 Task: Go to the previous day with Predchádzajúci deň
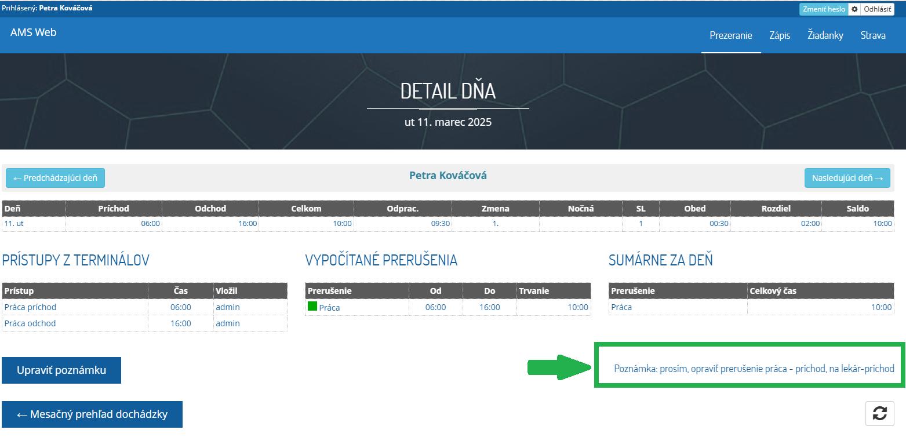pyautogui.click(x=55, y=178)
